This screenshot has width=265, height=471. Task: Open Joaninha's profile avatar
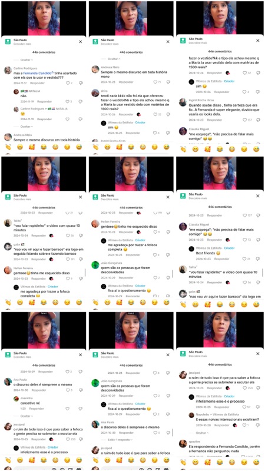16,399
